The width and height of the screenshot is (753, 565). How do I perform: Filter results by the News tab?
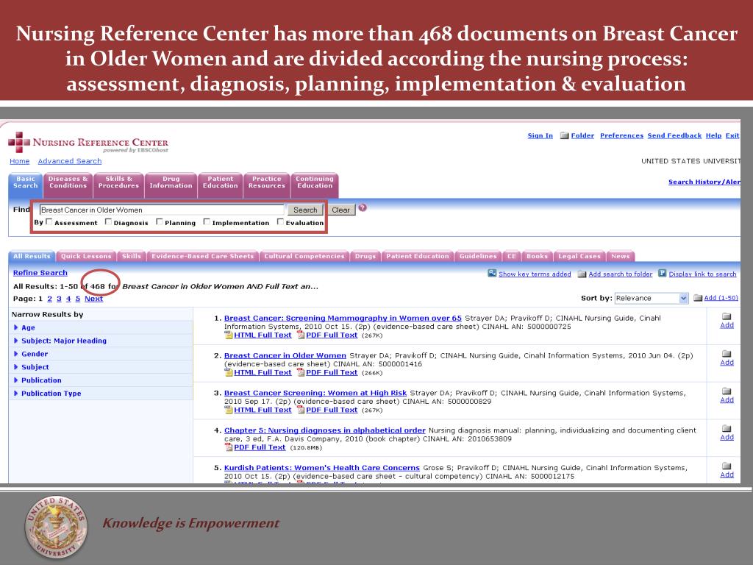click(621, 256)
